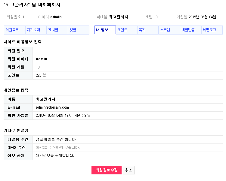Open the 내글반응 tab
The height and width of the screenshot is (181, 226).
coord(188,30)
